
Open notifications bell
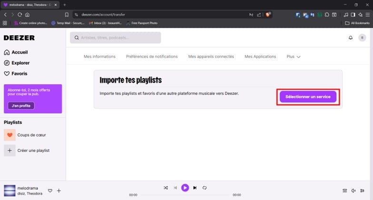click(350, 38)
